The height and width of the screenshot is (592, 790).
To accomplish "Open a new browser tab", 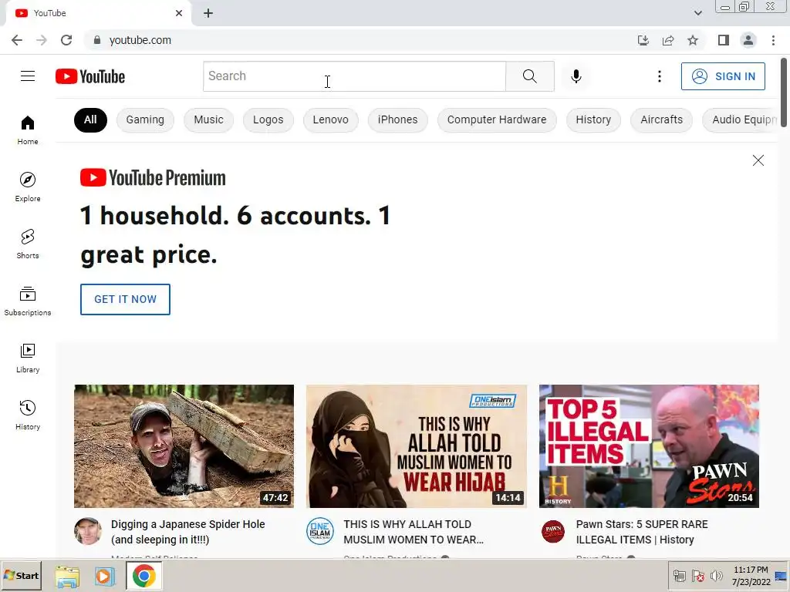I will pyautogui.click(x=208, y=14).
